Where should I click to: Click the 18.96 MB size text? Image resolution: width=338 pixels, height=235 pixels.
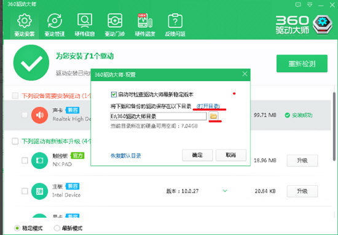tap(265, 161)
